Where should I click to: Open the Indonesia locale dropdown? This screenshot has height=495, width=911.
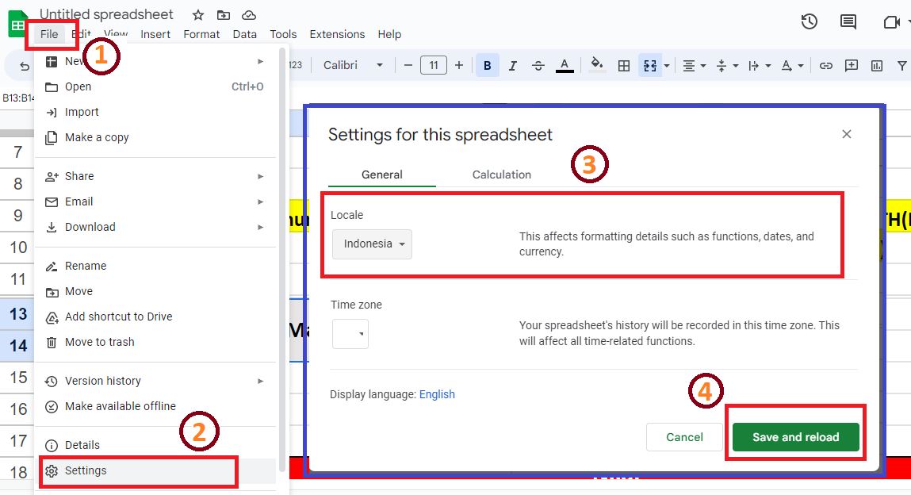(372, 244)
